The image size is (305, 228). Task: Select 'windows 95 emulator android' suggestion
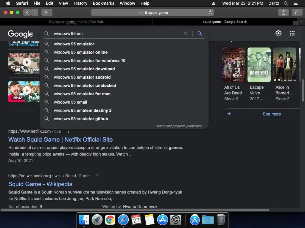(124, 77)
